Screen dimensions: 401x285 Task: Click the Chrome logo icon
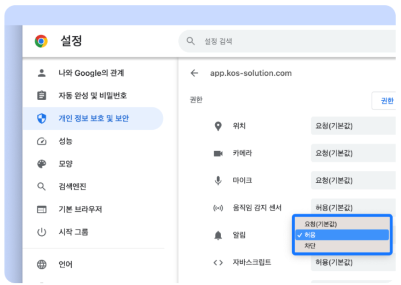click(x=41, y=41)
